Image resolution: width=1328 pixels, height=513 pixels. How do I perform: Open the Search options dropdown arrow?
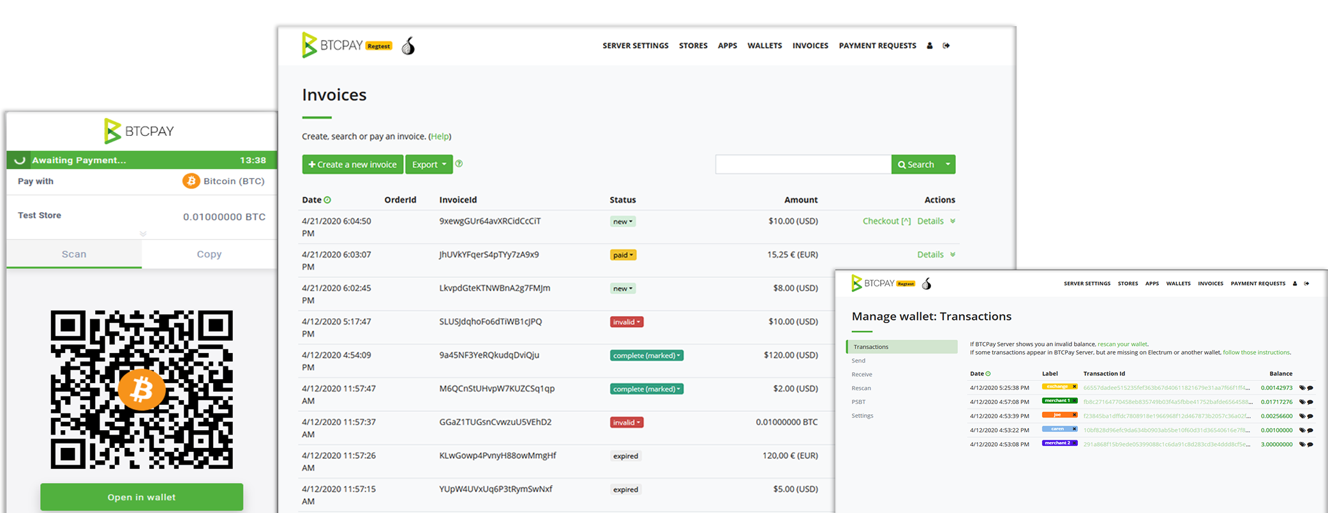point(948,164)
